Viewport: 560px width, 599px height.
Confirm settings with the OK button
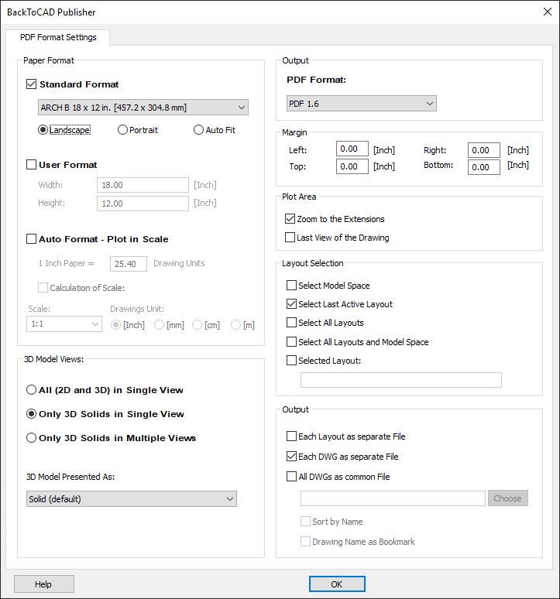337,584
